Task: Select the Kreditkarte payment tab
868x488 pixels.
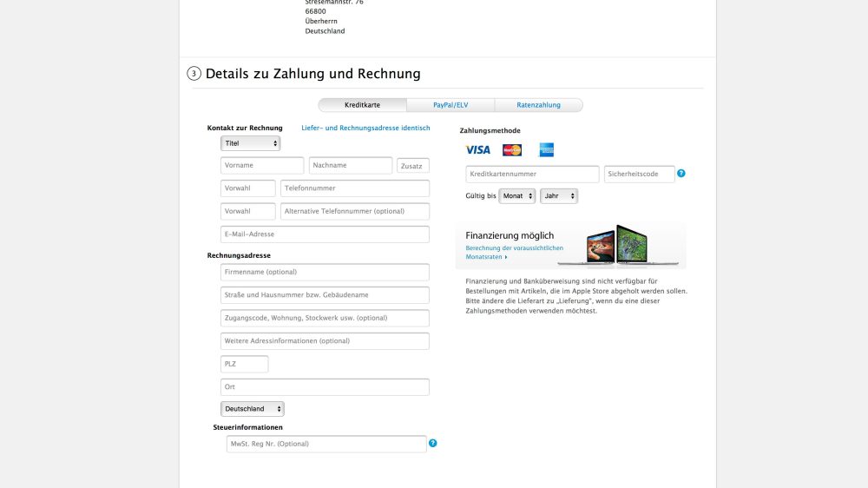Action: (x=362, y=105)
